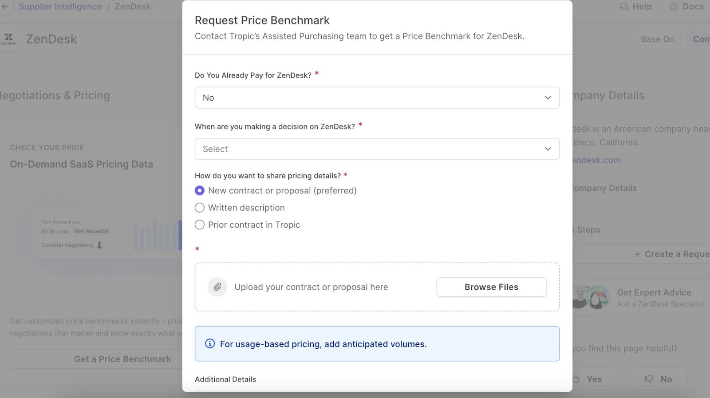Click the Browse Files button

(492, 287)
